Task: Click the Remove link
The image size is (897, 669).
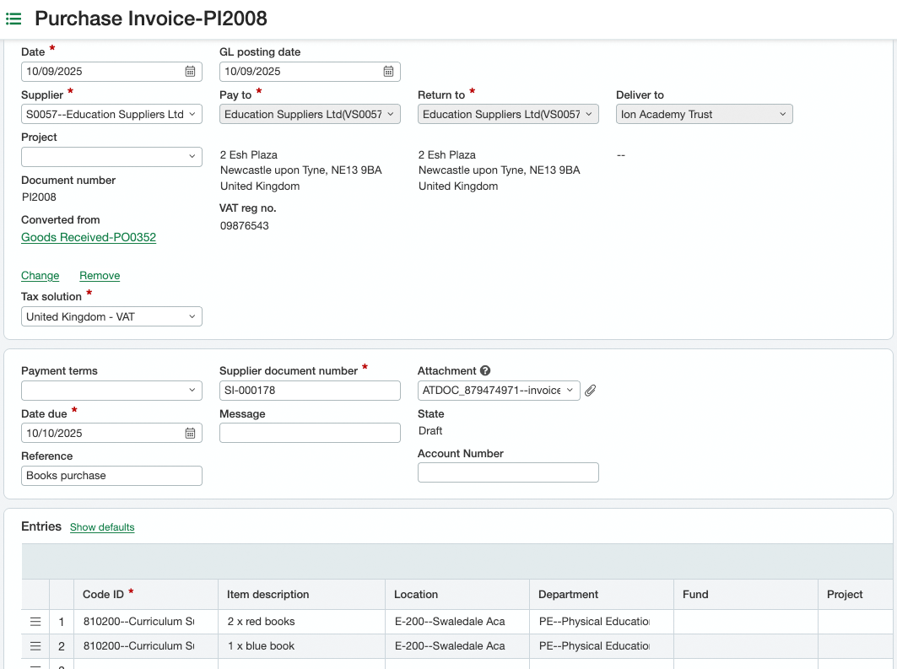Action: [x=100, y=276]
